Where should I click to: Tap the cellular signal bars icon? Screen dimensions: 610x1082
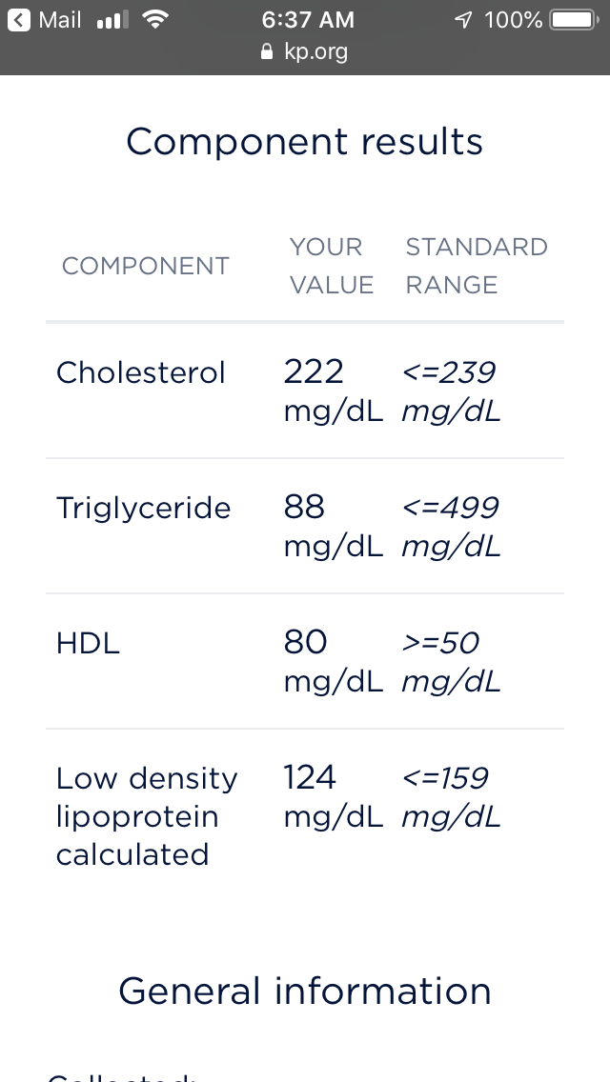pyautogui.click(x=112, y=20)
